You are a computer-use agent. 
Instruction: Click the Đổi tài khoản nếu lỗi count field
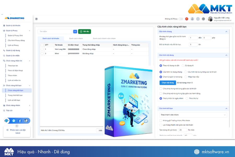[193, 44]
